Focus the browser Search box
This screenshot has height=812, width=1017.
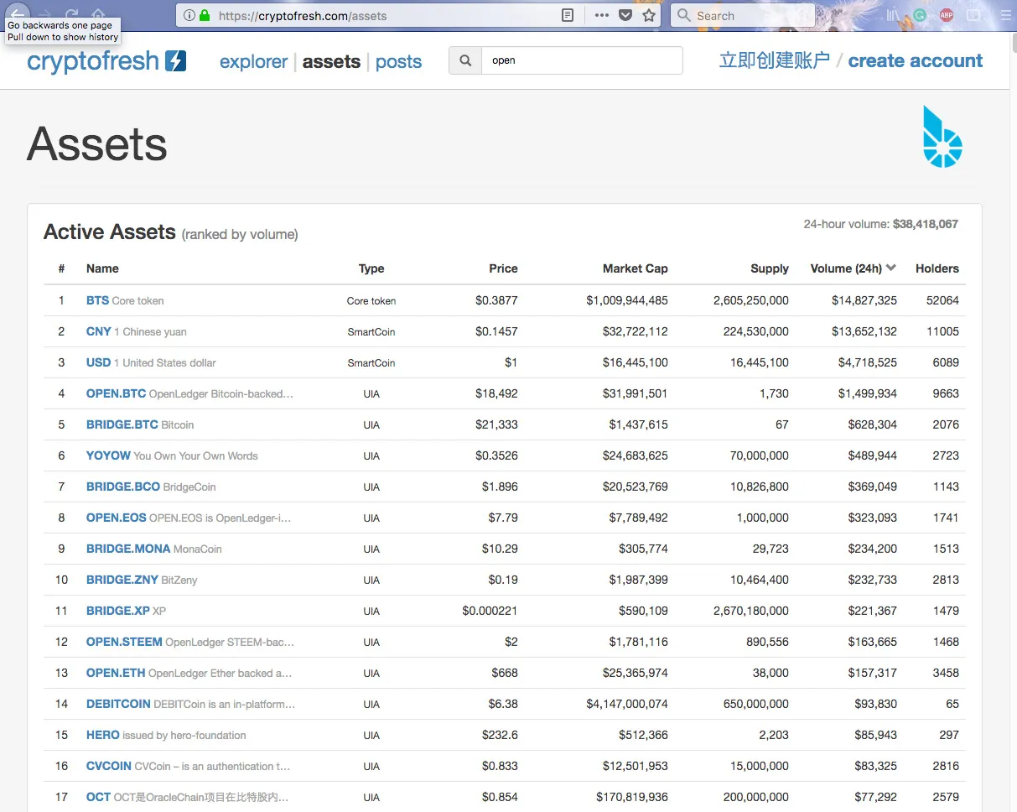(x=743, y=15)
